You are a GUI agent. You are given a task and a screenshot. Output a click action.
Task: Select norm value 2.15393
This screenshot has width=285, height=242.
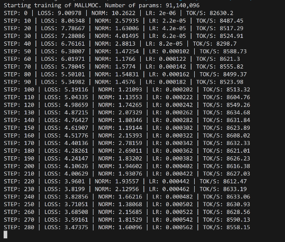pos(130,136)
